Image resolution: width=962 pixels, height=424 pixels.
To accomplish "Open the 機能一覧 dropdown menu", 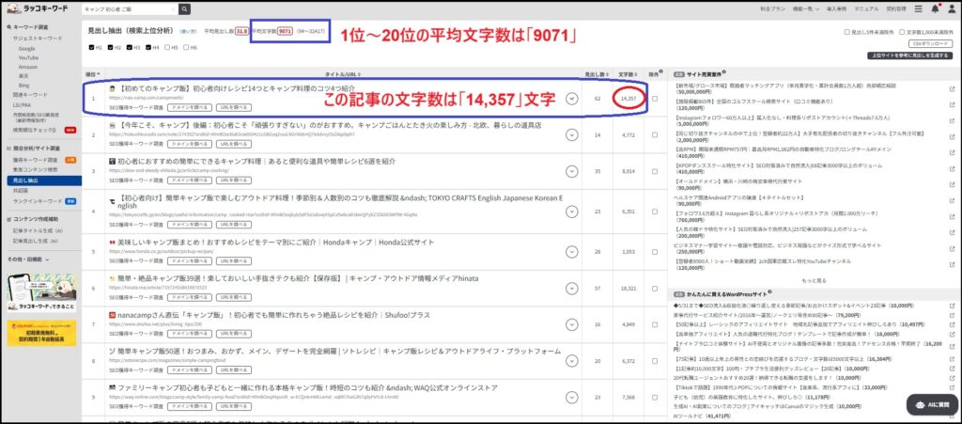I will [x=806, y=9].
